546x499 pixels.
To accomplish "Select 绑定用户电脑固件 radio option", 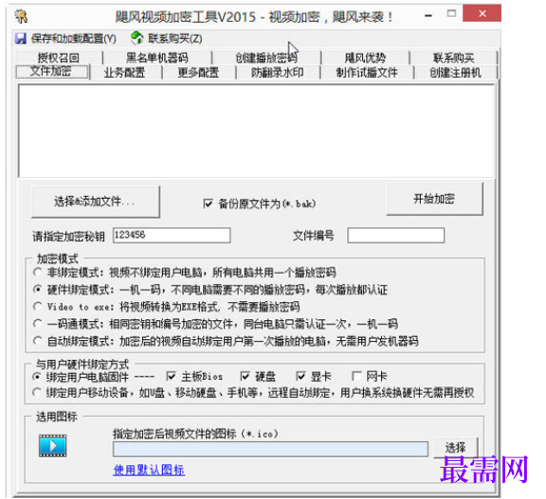I will [37, 377].
